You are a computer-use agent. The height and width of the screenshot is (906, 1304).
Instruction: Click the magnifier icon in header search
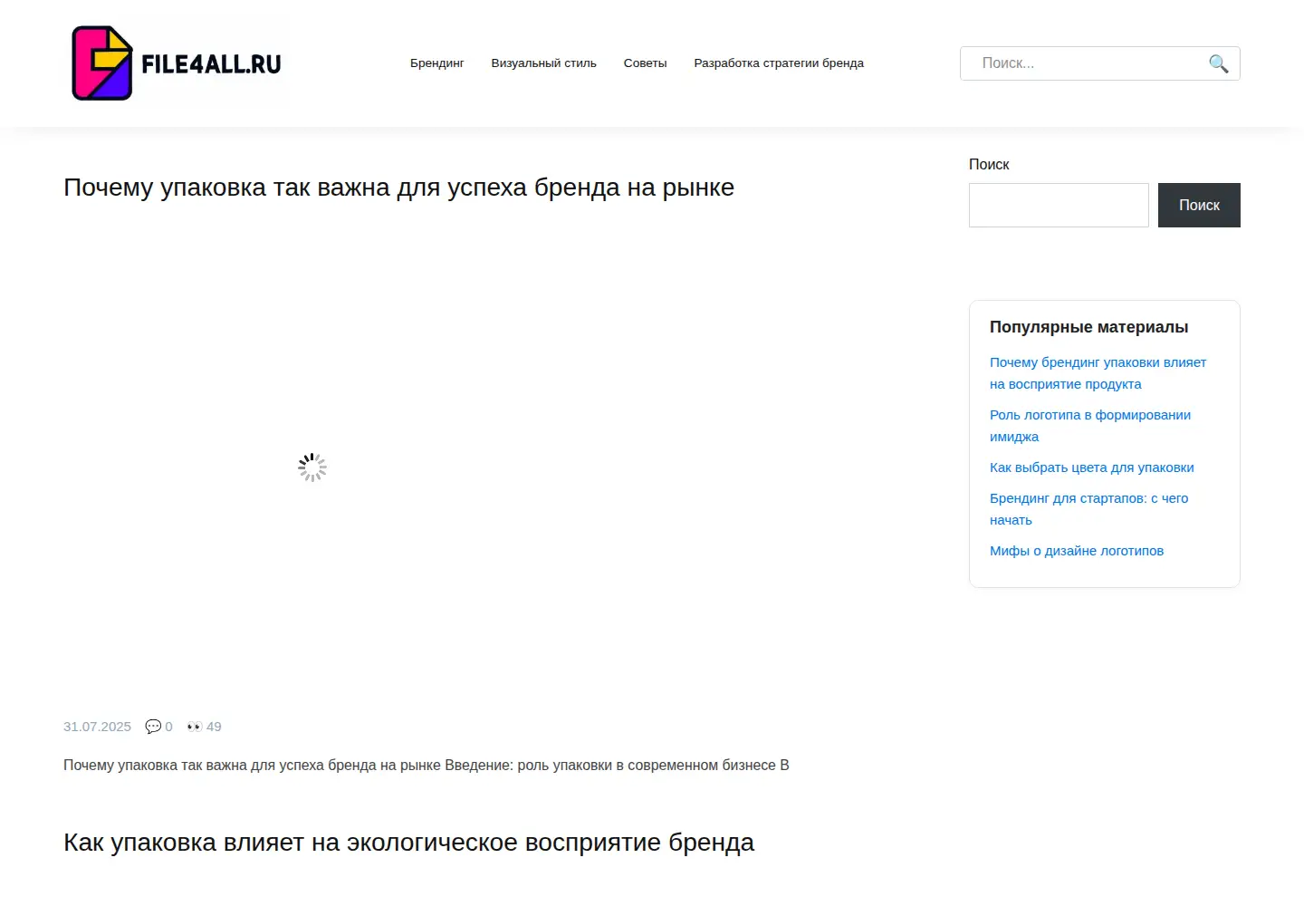coord(1219,63)
